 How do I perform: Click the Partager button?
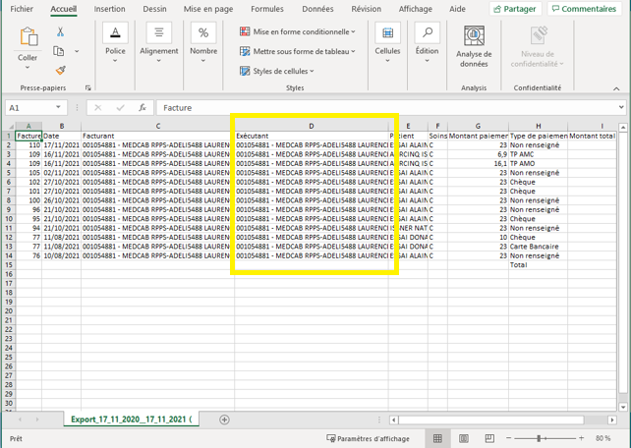coord(515,9)
